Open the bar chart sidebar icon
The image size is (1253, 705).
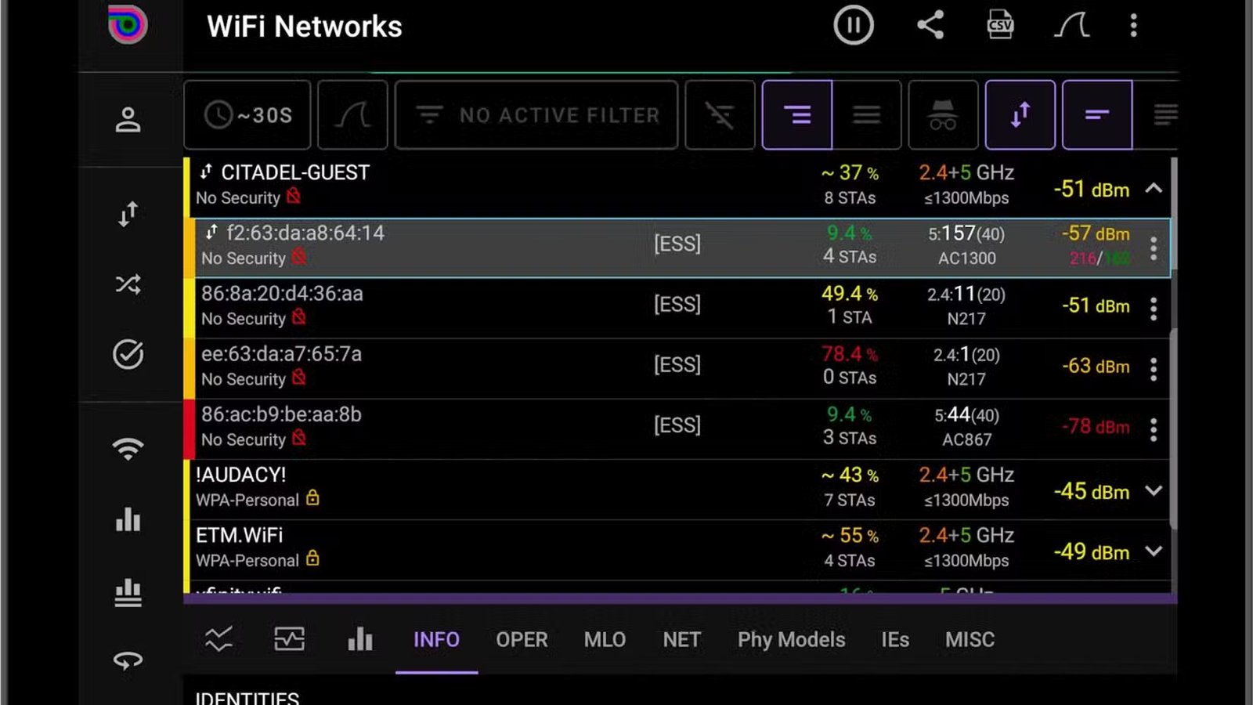tap(128, 519)
